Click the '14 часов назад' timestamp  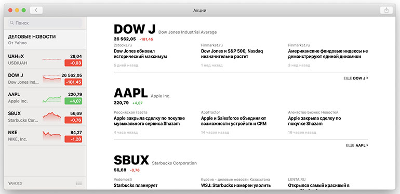215,133
